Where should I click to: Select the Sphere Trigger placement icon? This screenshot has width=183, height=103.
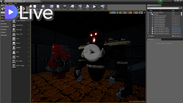[14, 66]
